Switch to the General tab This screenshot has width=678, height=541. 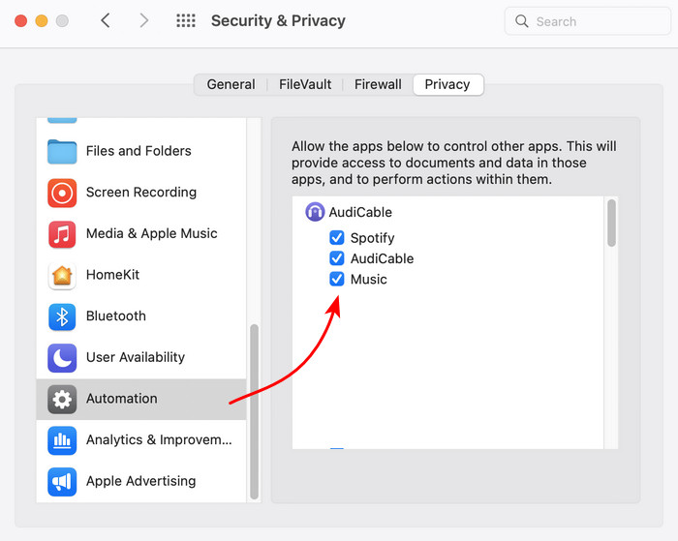coord(231,84)
